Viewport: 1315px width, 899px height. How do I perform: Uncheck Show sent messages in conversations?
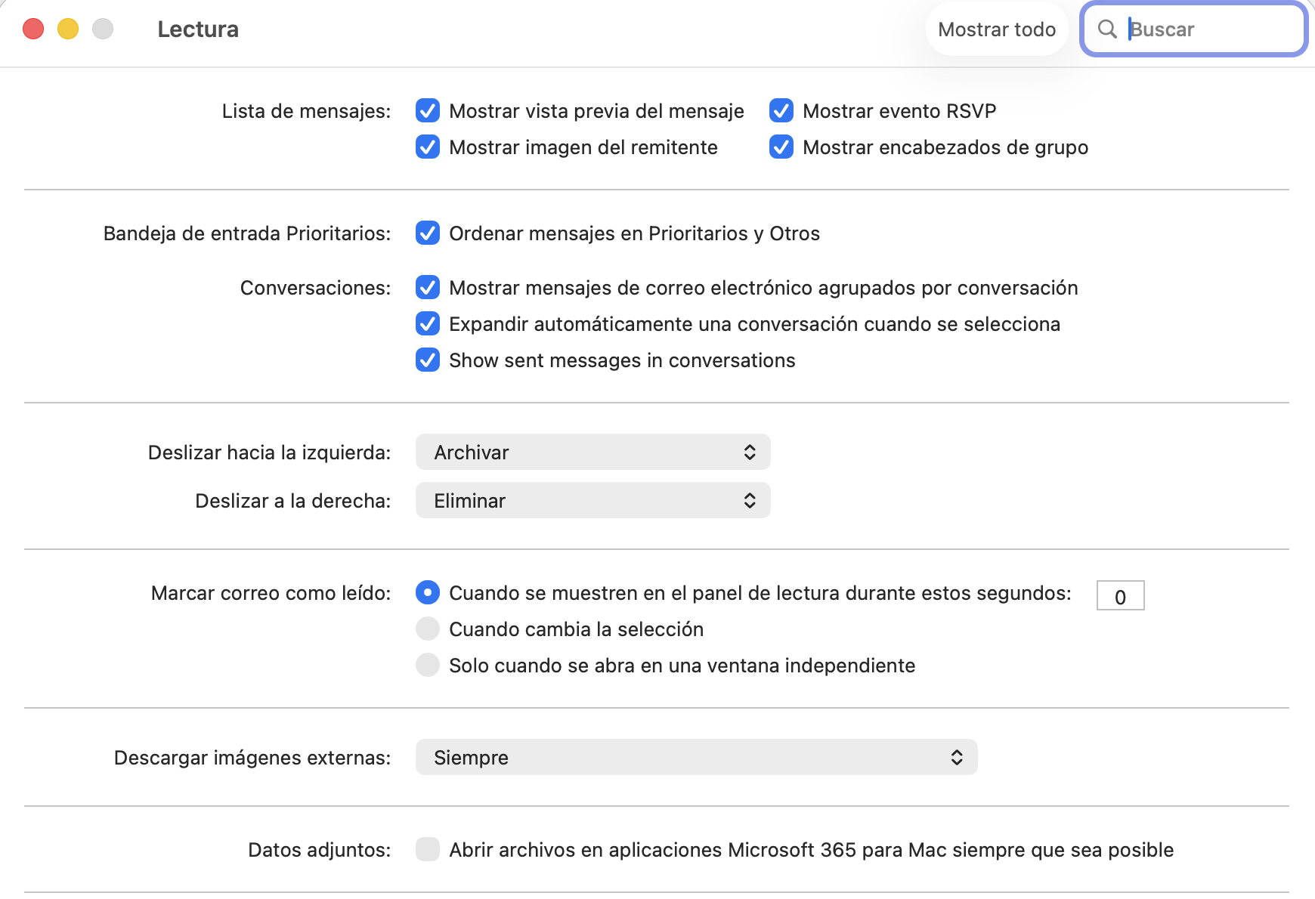[428, 360]
